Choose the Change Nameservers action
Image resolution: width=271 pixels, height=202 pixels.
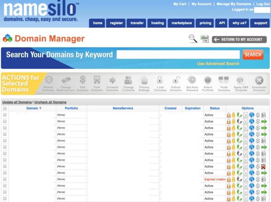click(66, 84)
